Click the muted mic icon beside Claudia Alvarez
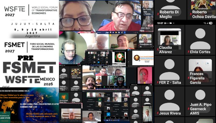Image resolution: width=216 pixels, height=123 pixels. pos(158,50)
